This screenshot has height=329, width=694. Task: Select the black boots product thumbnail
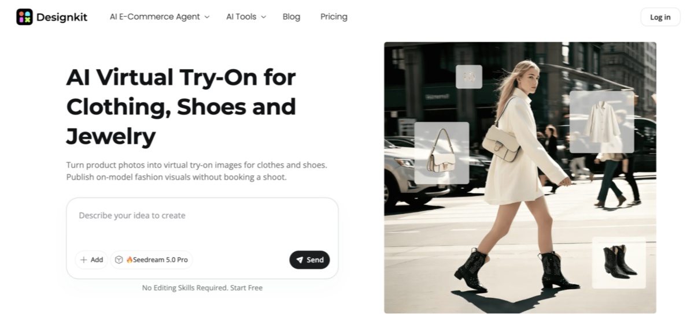619,262
